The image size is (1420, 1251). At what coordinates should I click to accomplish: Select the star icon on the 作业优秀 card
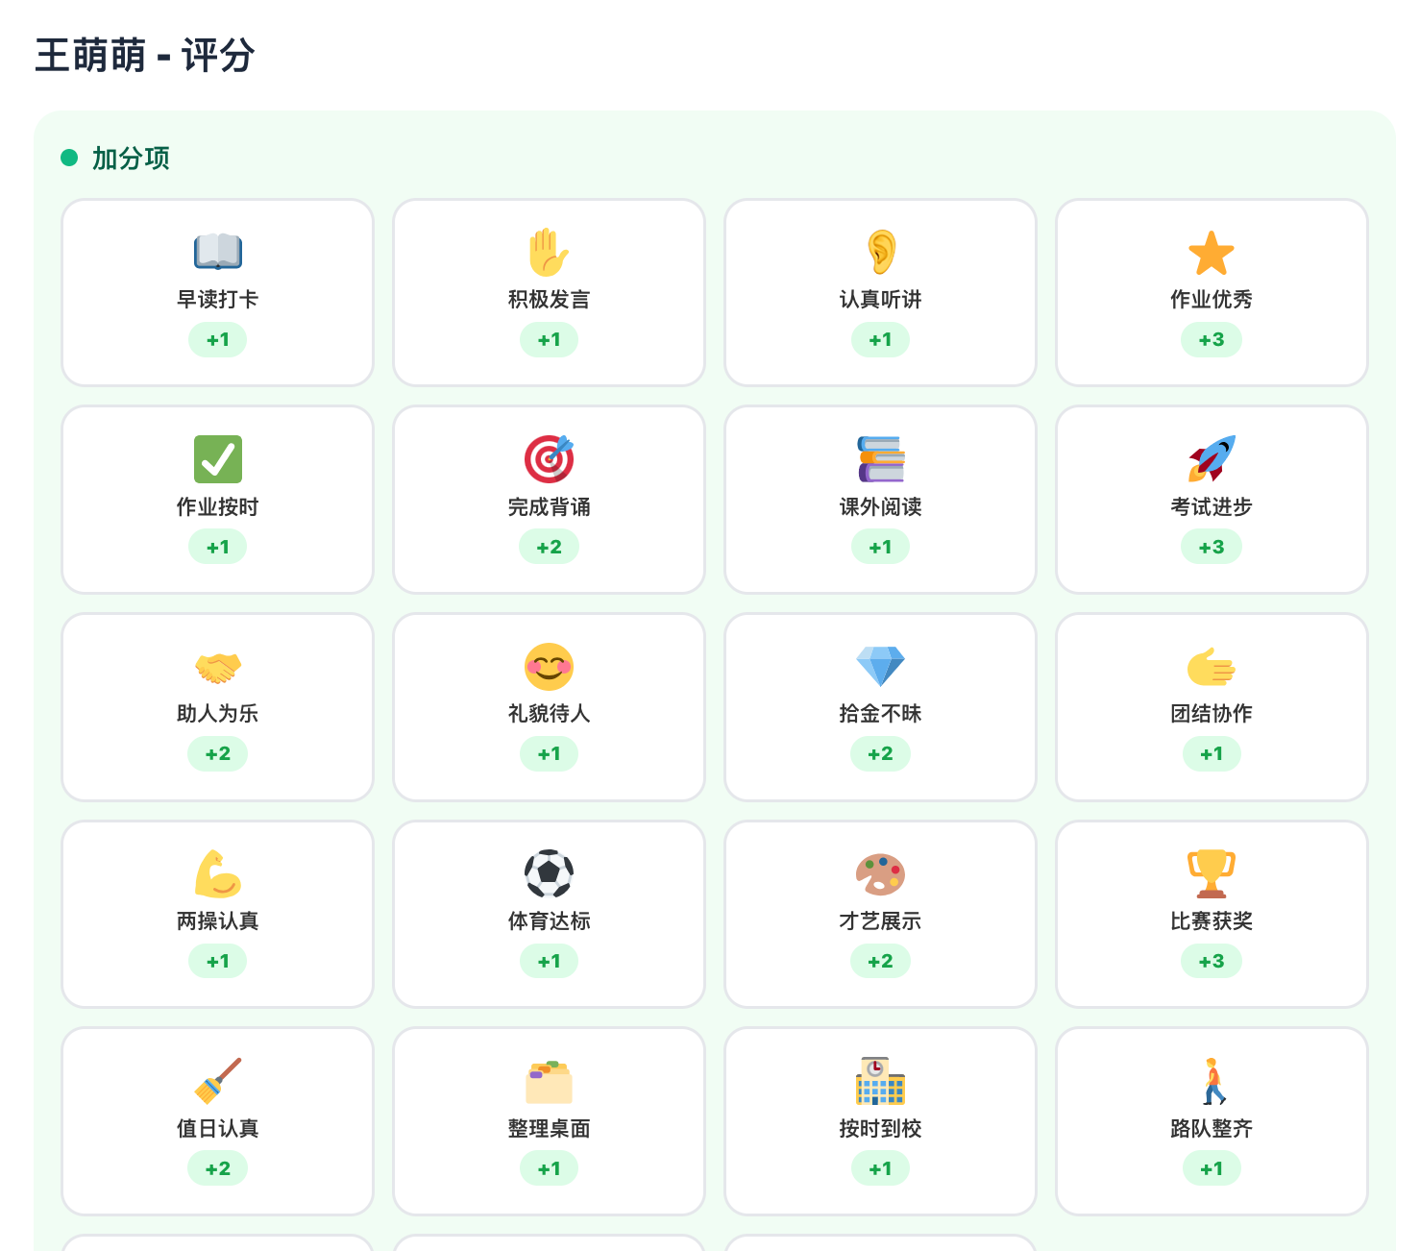coord(1212,251)
